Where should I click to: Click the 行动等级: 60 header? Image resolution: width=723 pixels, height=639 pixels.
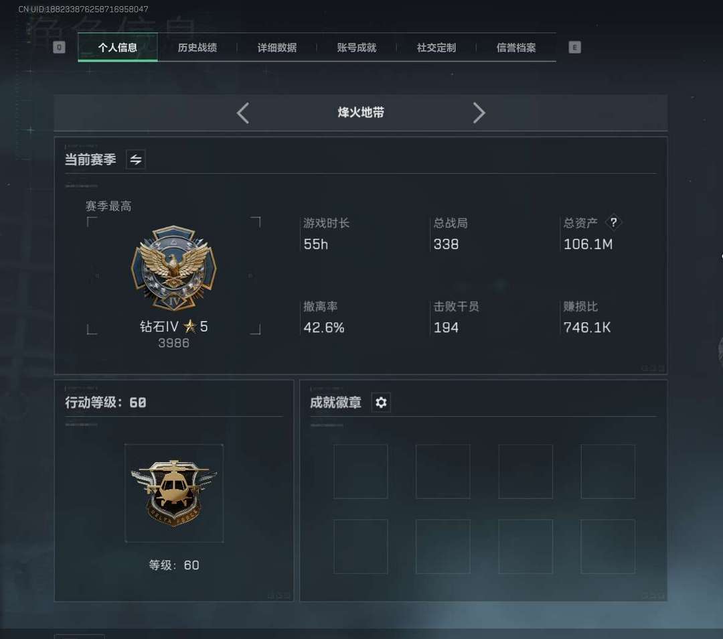pyautogui.click(x=106, y=403)
